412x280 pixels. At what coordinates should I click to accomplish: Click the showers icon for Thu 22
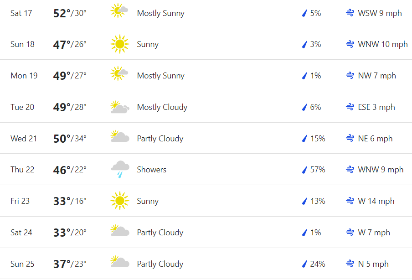click(x=119, y=169)
